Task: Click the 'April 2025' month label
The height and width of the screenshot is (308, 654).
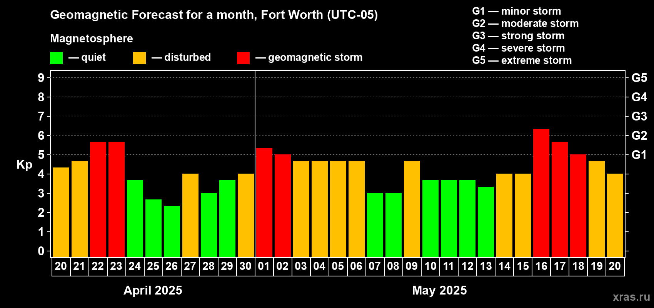Action: pyautogui.click(x=153, y=290)
